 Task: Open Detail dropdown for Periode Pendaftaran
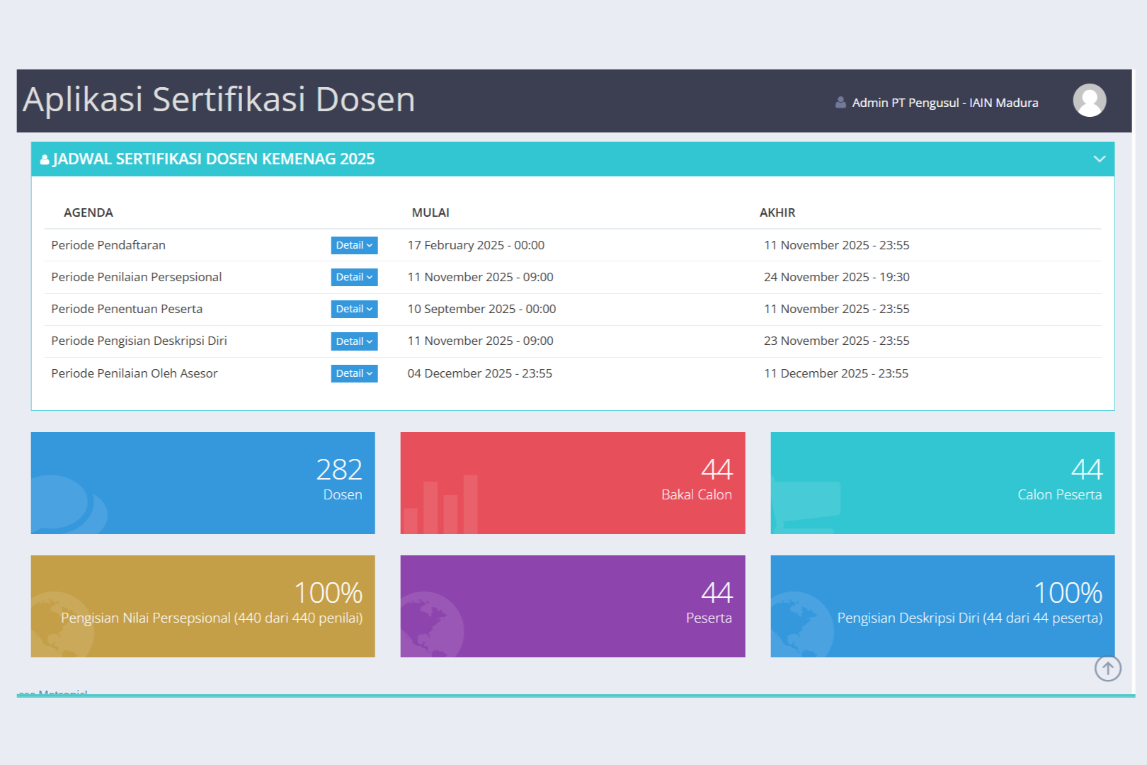point(354,245)
